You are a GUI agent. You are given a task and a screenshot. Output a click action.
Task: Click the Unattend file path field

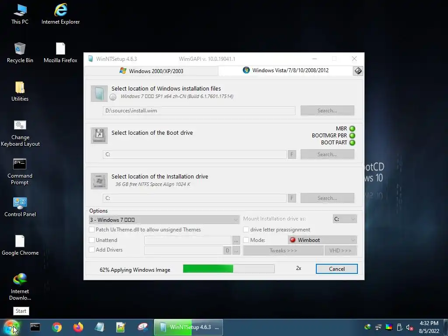(x=188, y=240)
